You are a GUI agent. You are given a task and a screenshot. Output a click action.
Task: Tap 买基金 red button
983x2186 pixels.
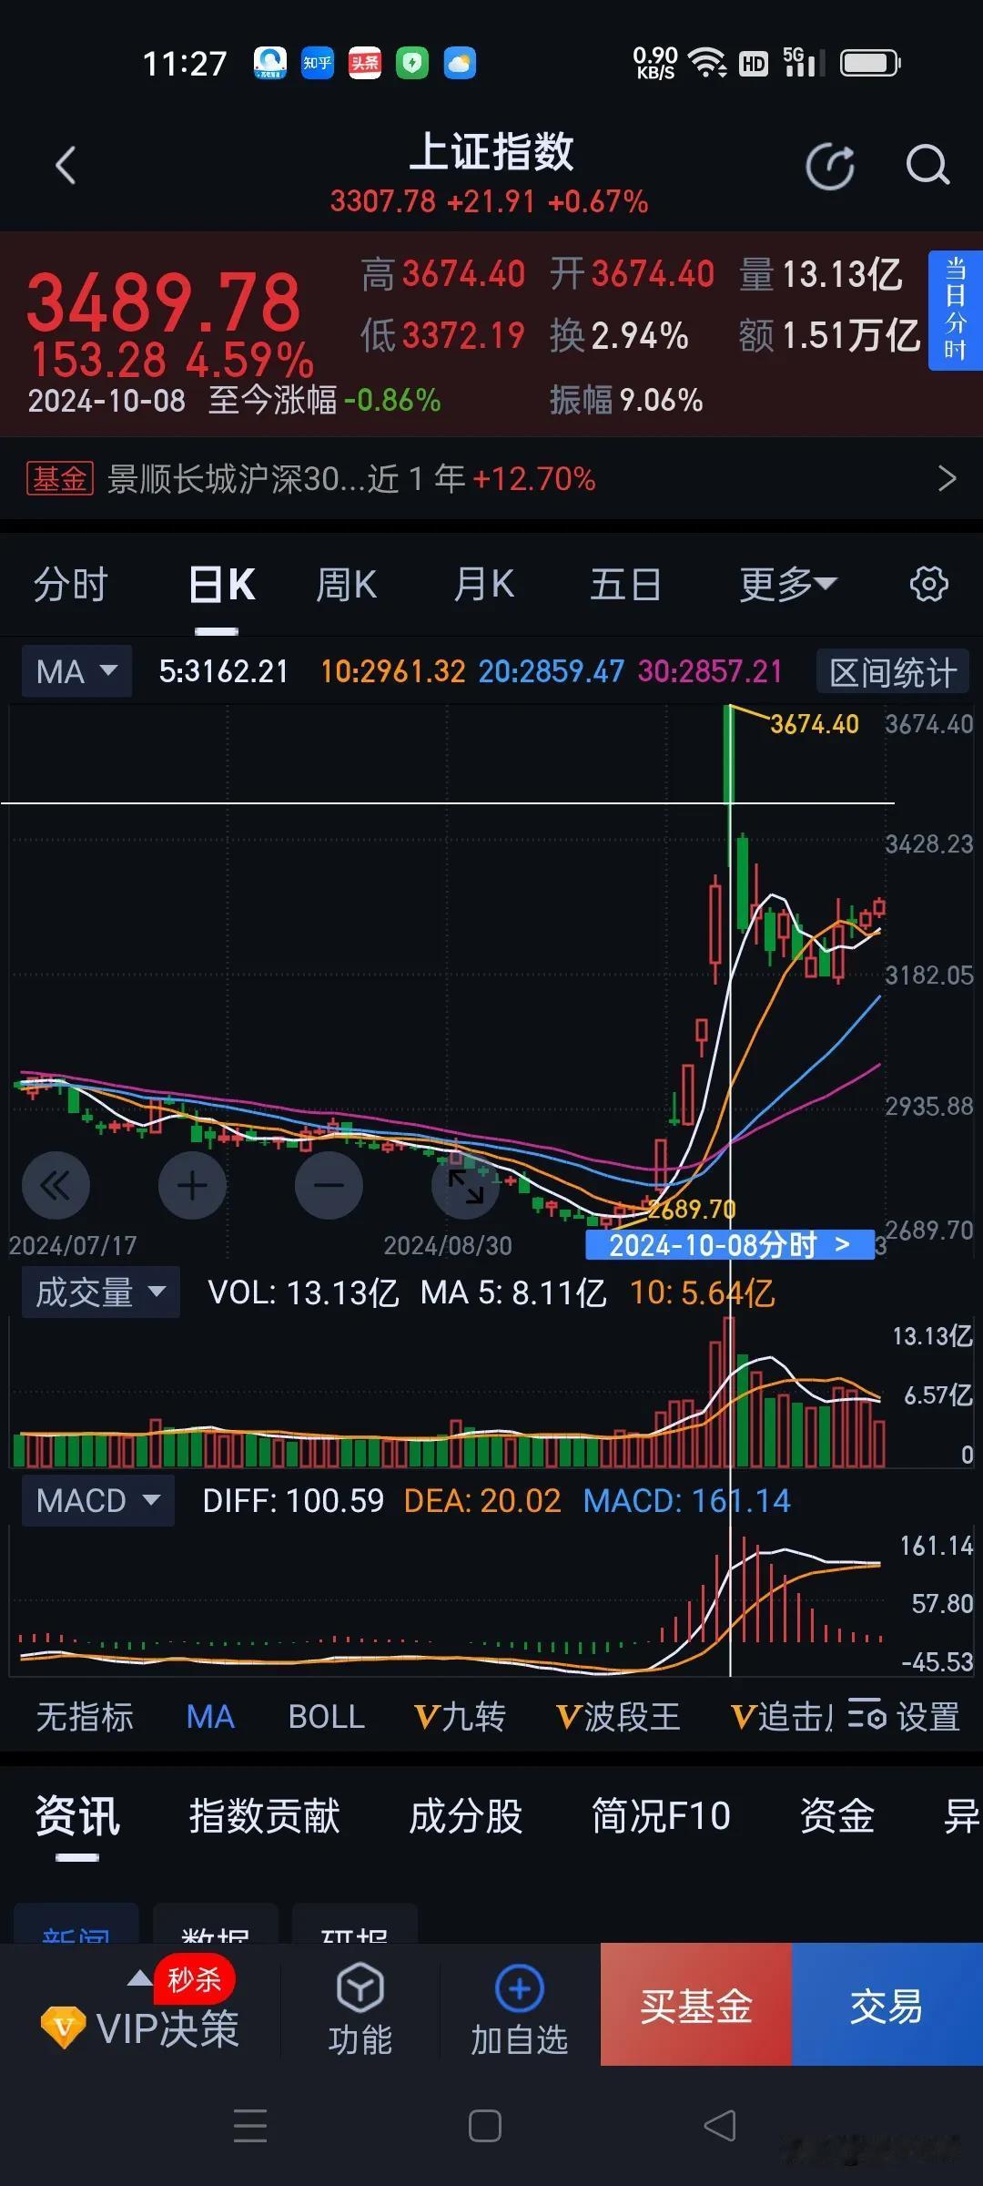click(x=696, y=2005)
